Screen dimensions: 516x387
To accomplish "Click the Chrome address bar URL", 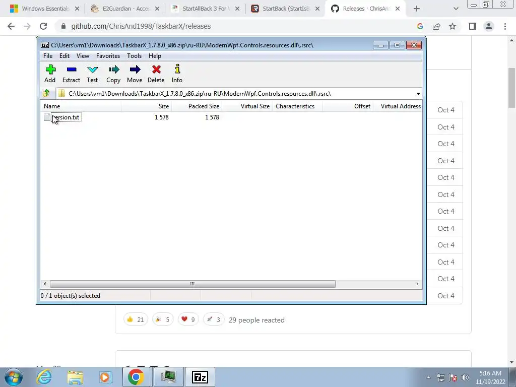I will [x=141, y=26].
